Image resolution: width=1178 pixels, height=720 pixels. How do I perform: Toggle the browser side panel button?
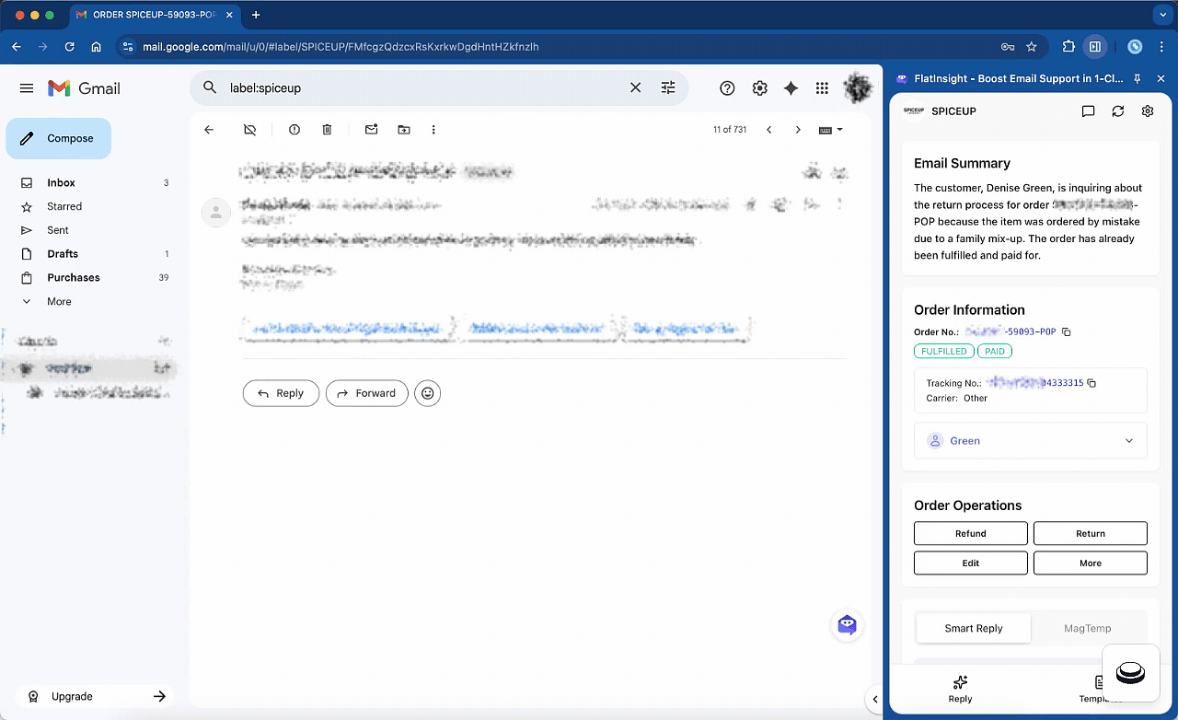click(1095, 46)
